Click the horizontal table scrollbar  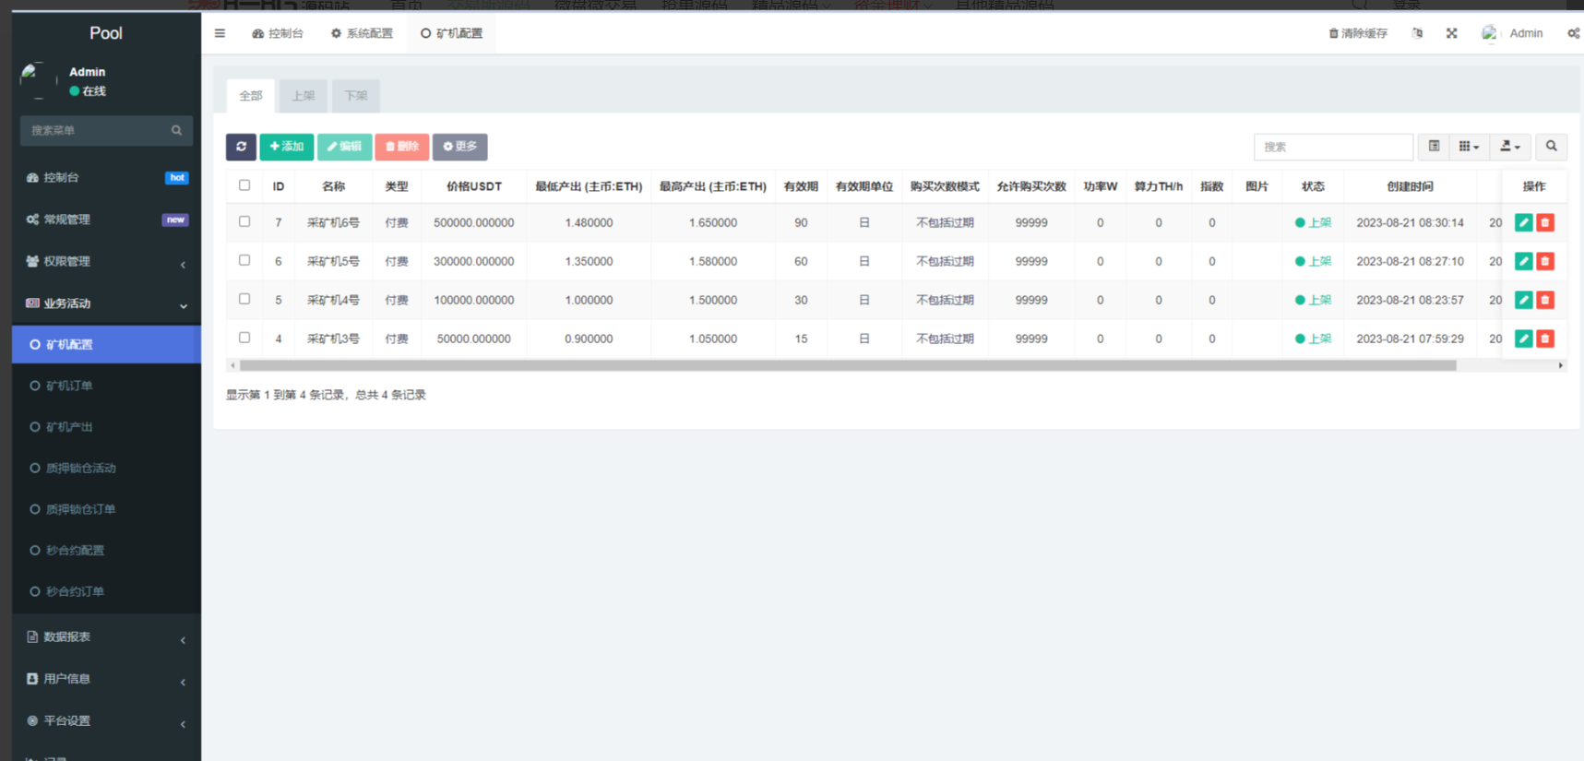coord(847,366)
